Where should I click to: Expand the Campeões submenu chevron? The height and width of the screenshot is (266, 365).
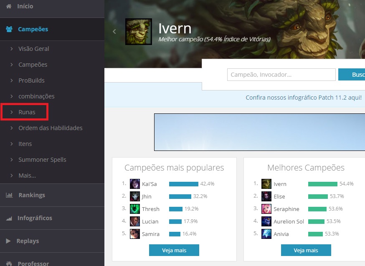point(12,65)
